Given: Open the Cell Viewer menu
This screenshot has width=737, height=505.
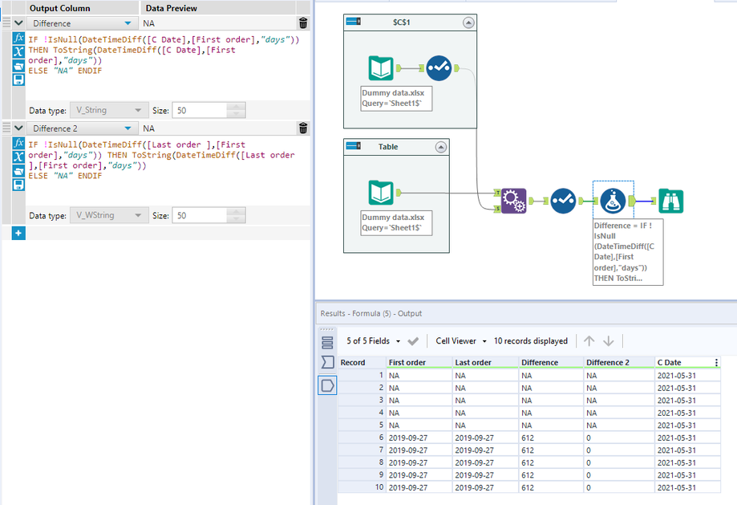Looking at the screenshot, I should tap(460, 341).
